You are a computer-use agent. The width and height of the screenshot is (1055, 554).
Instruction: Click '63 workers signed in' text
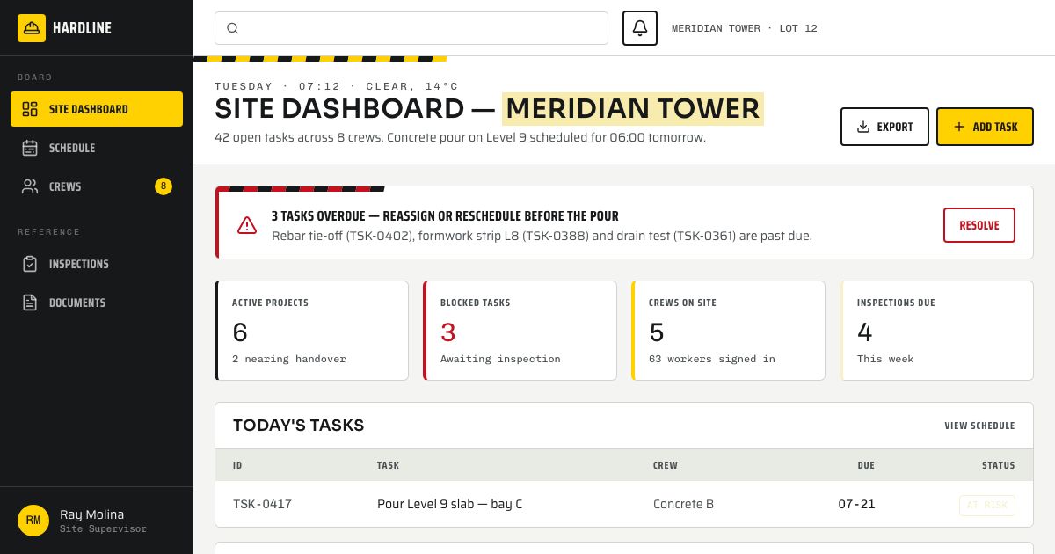712,359
